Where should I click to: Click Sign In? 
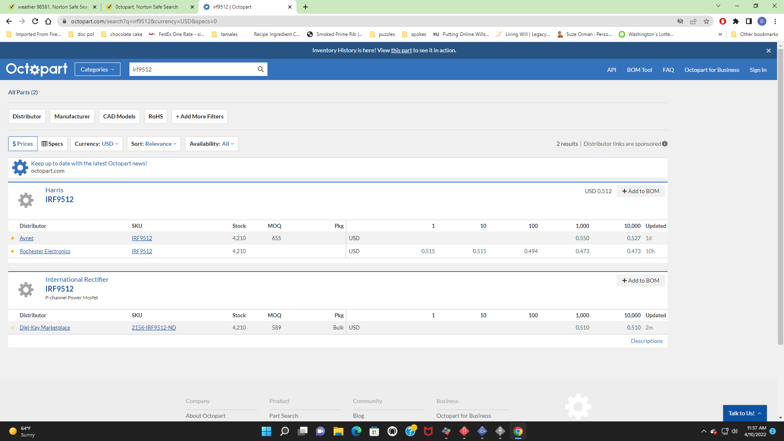click(758, 70)
